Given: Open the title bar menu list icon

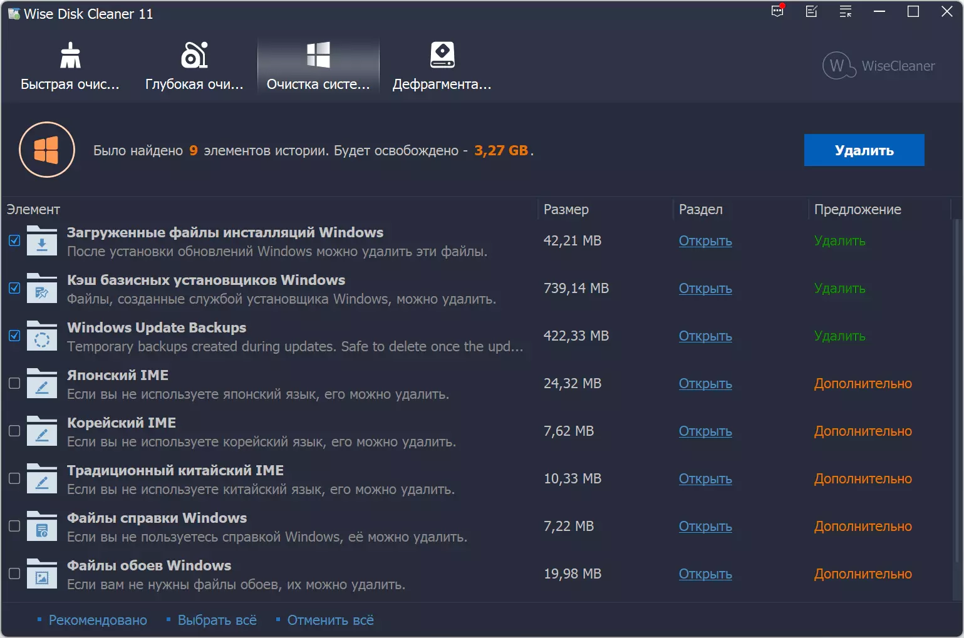Looking at the screenshot, I should tap(846, 11).
